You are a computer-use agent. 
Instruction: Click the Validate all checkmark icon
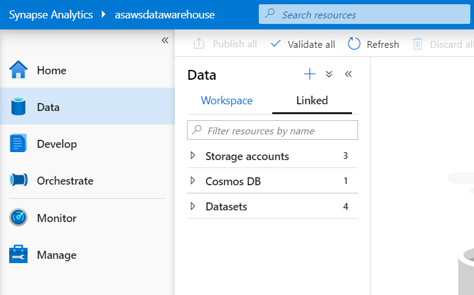point(276,44)
